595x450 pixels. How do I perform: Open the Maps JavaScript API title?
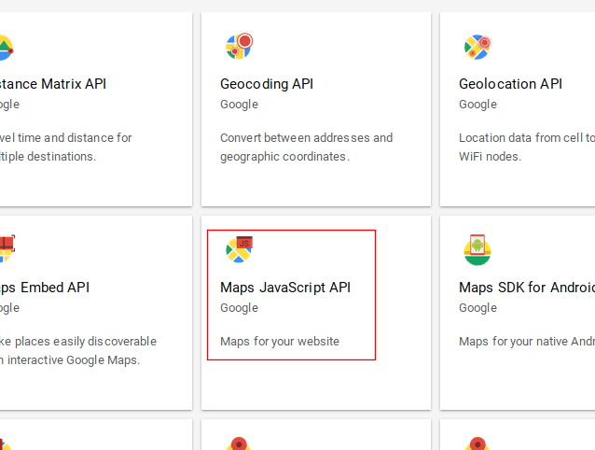(x=285, y=288)
